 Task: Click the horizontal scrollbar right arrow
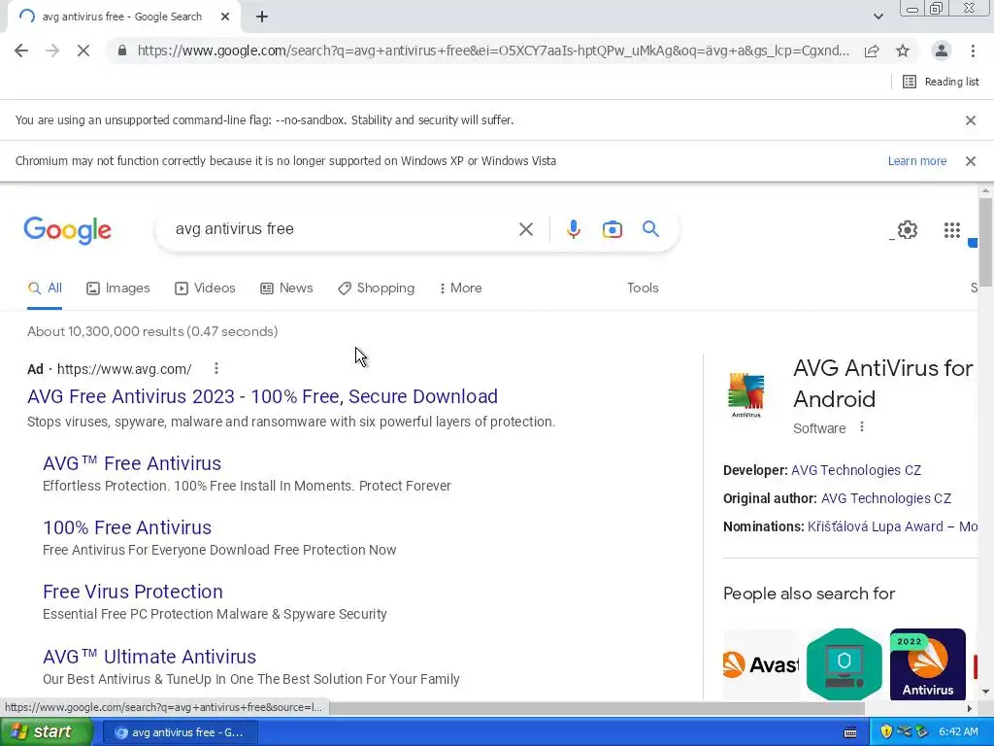(x=970, y=708)
